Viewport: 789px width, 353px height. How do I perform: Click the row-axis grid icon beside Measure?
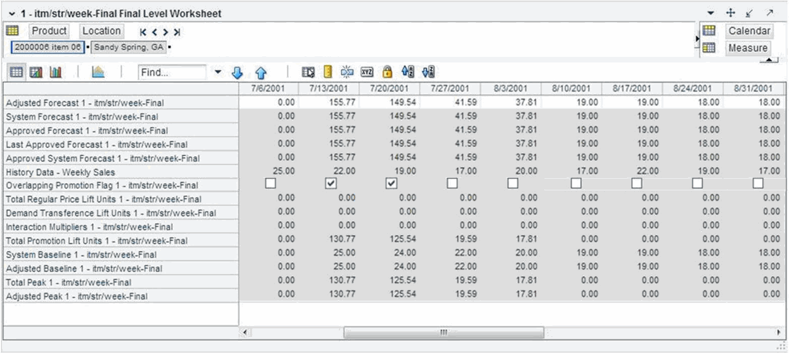pos(709,48)
